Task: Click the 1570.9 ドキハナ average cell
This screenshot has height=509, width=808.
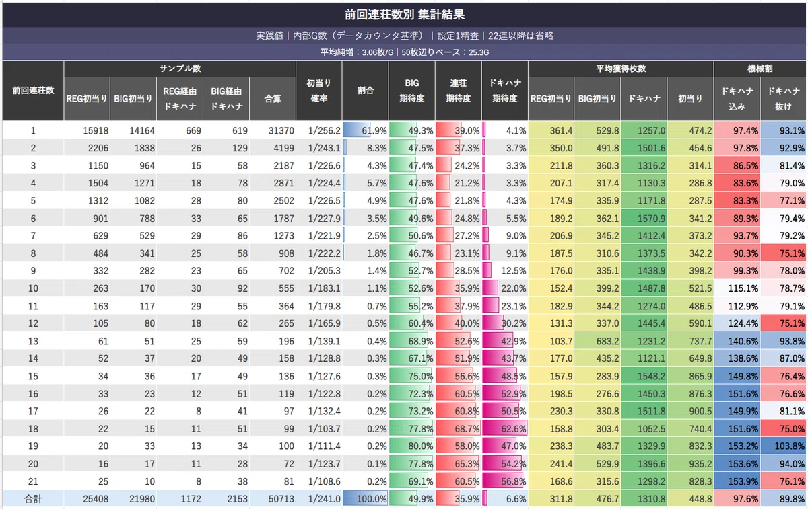Action: point(644,218)
